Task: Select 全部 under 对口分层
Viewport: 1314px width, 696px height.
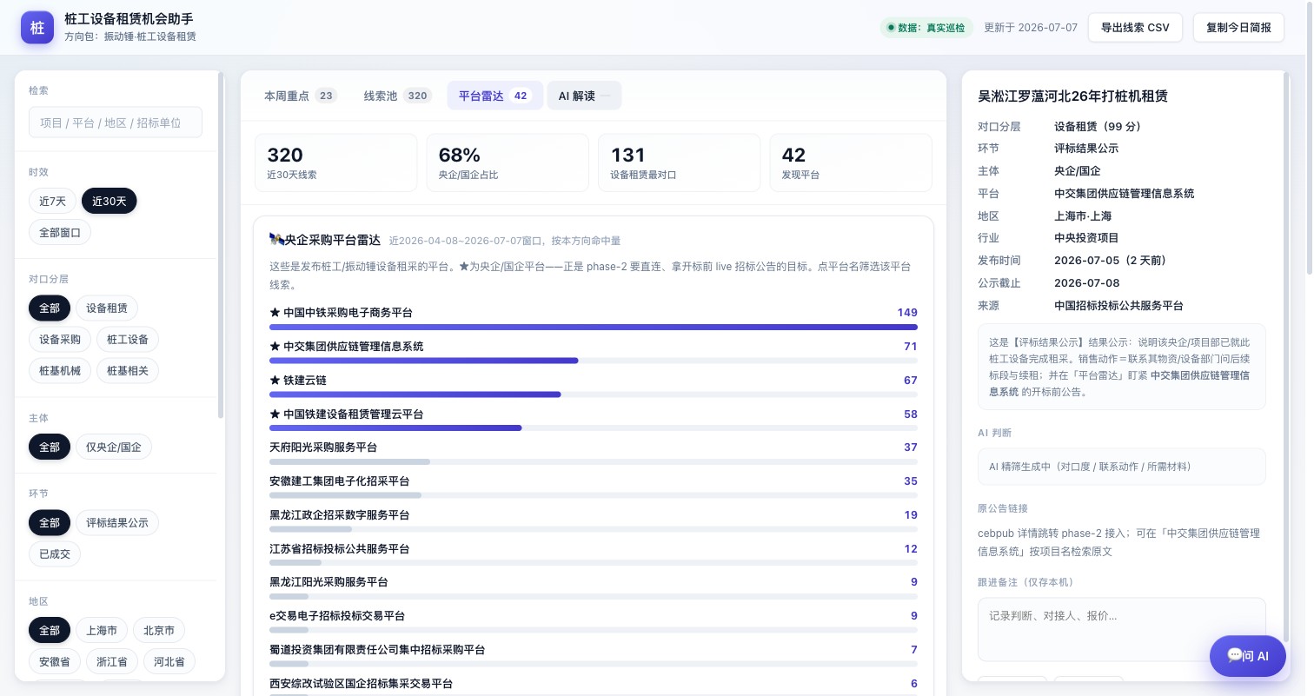Action: point(50,308)
